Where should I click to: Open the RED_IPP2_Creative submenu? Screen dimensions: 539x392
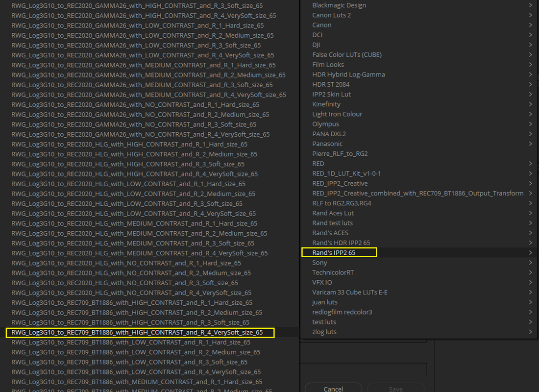418,183
